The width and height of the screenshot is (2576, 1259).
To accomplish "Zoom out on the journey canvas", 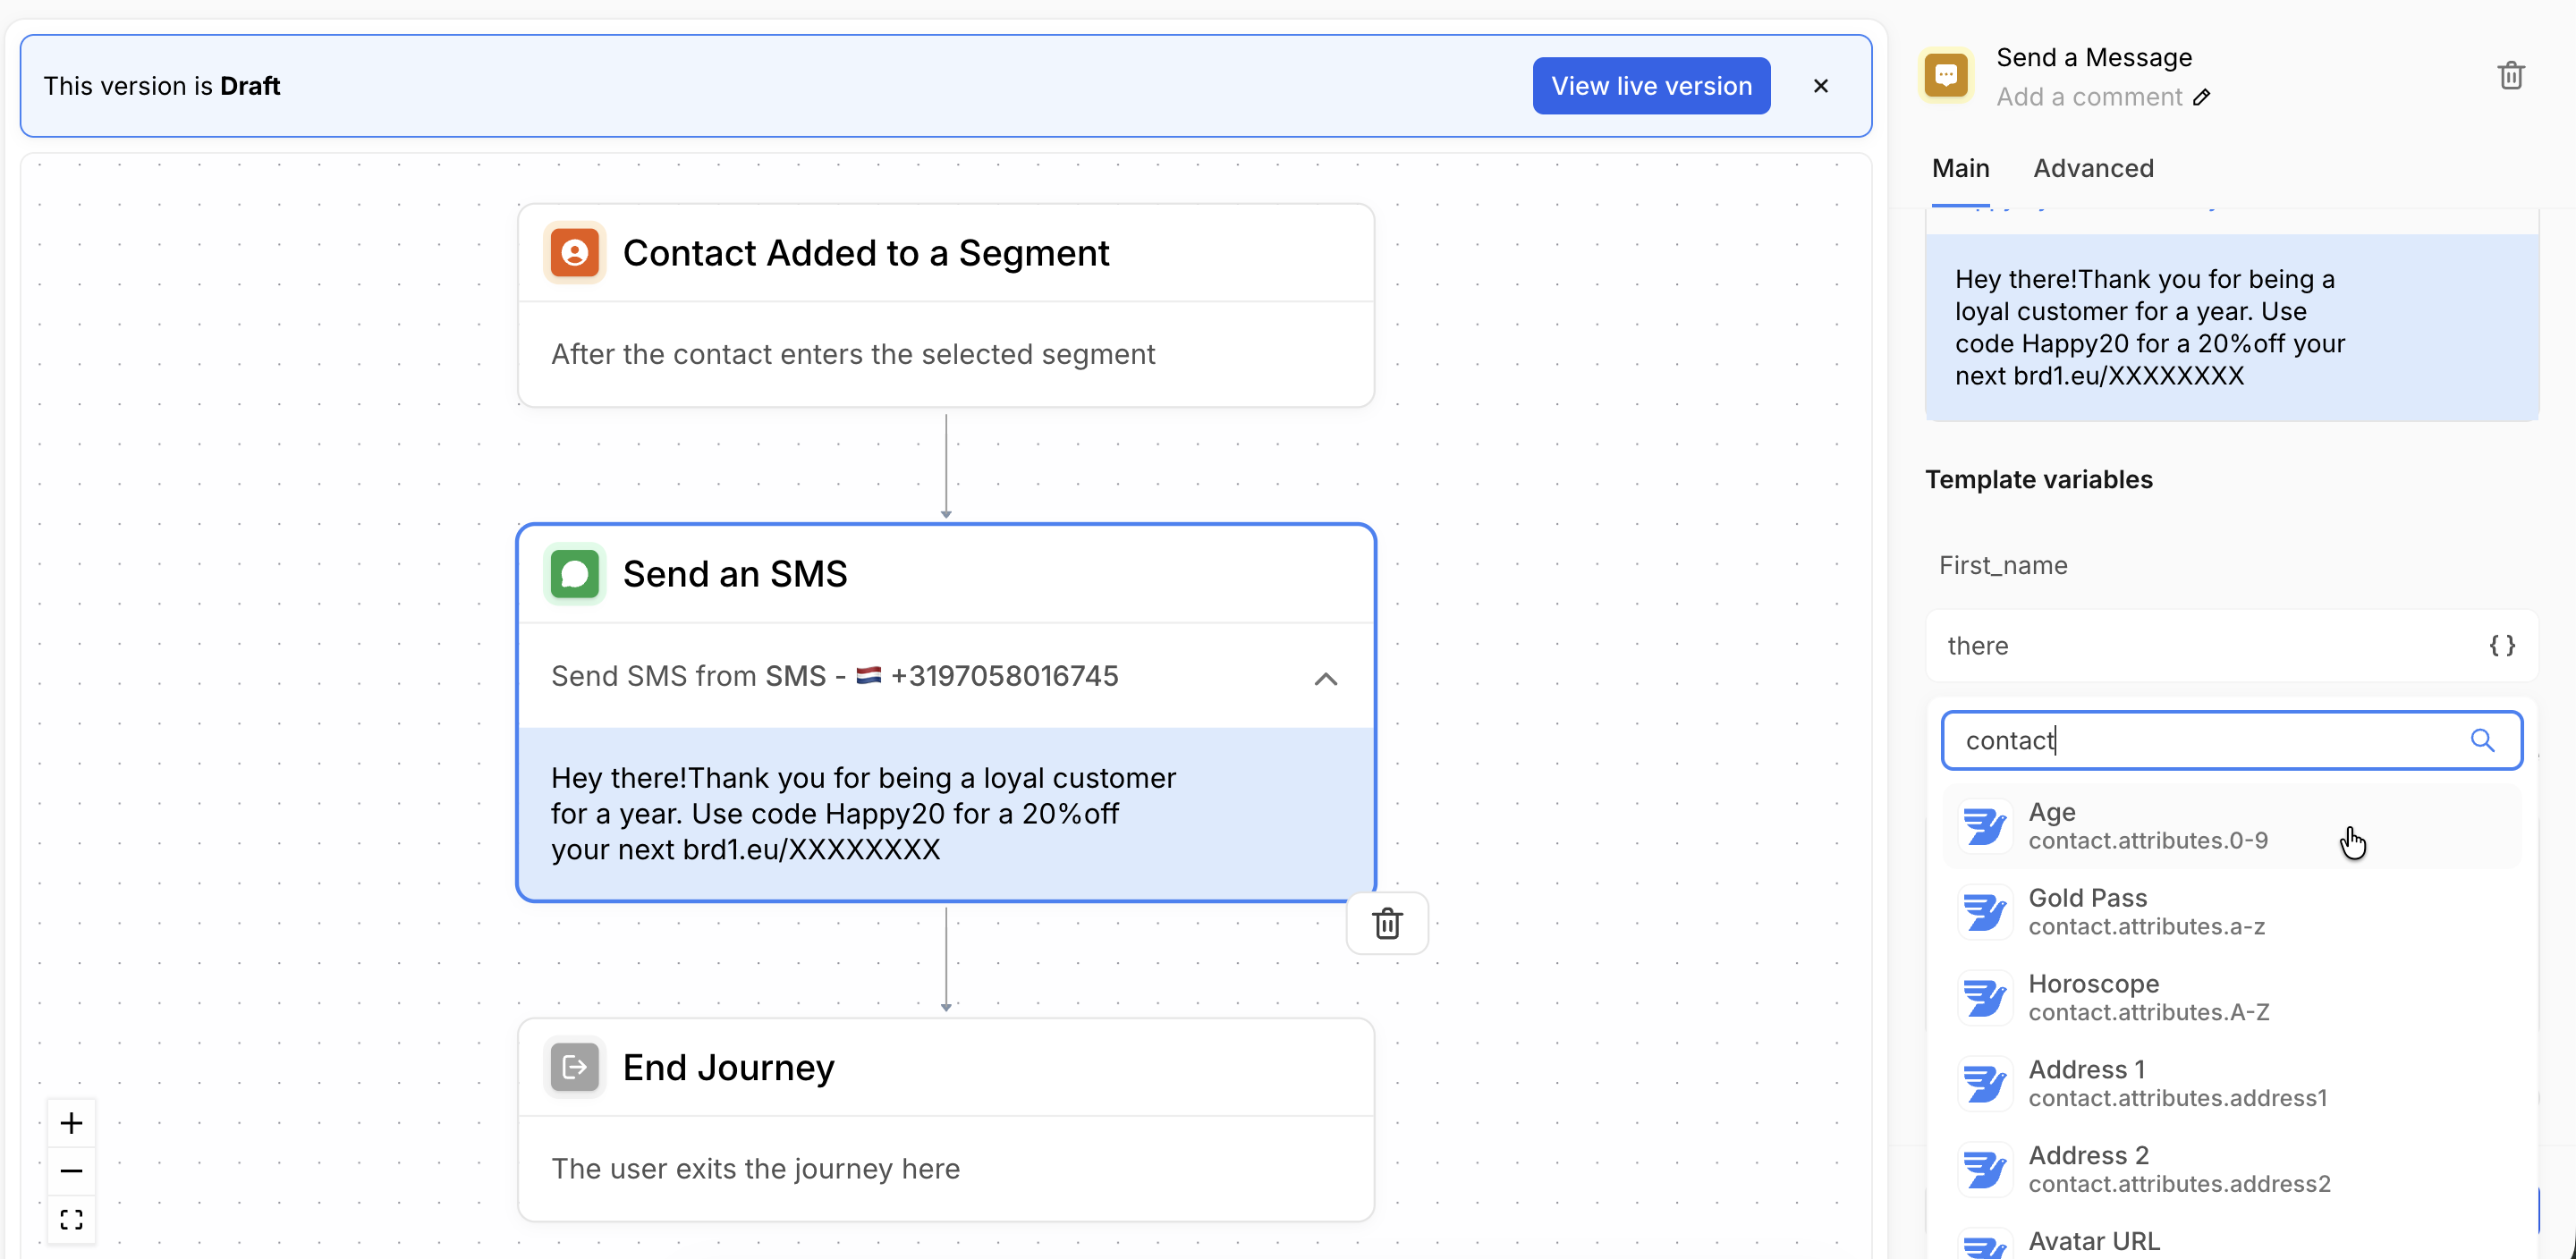I will (71, 1171).
